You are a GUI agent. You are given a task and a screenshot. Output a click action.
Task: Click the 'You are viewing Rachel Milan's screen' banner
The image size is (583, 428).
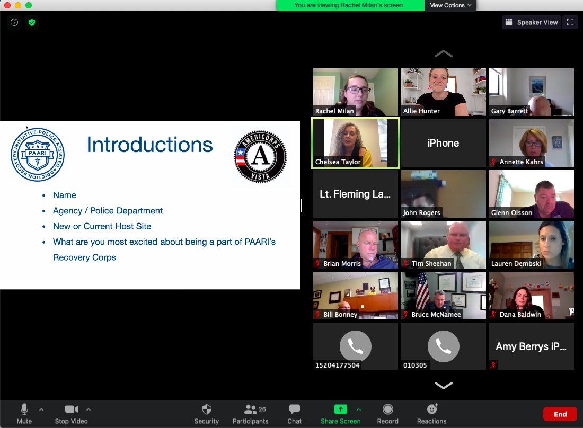[x=348, y=5]
